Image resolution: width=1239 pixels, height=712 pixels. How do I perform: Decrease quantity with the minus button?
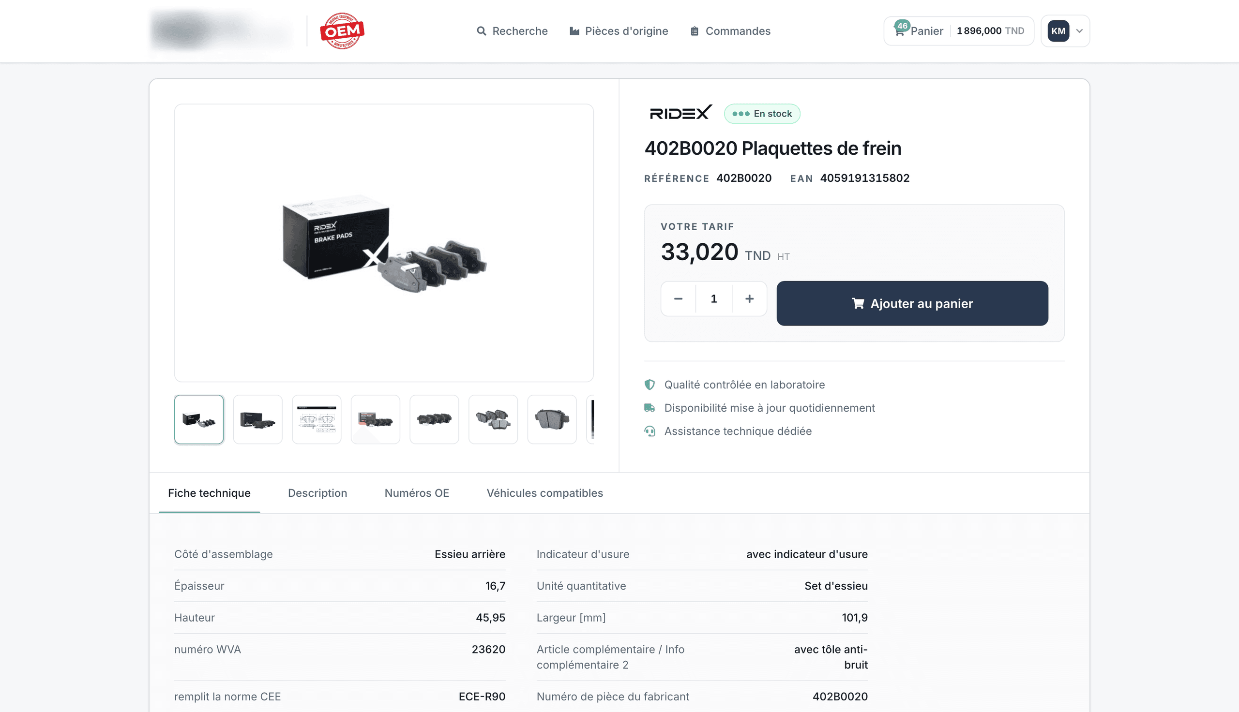click(678, 298)
